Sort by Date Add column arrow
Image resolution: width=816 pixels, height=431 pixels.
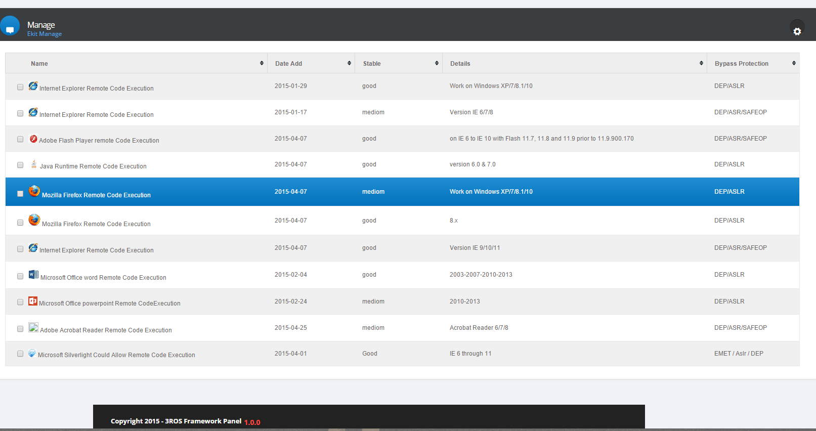[349, 63]
